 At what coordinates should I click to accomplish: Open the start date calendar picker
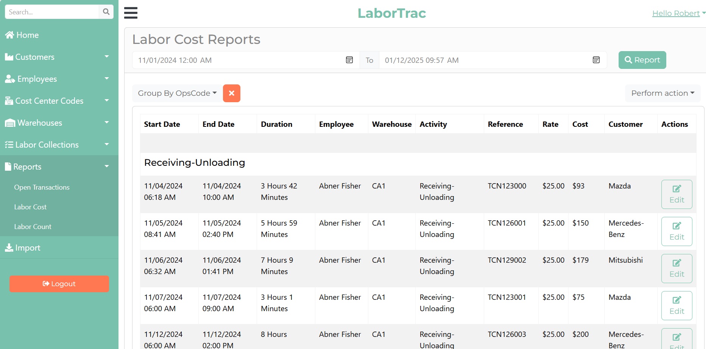coord(349,60)
